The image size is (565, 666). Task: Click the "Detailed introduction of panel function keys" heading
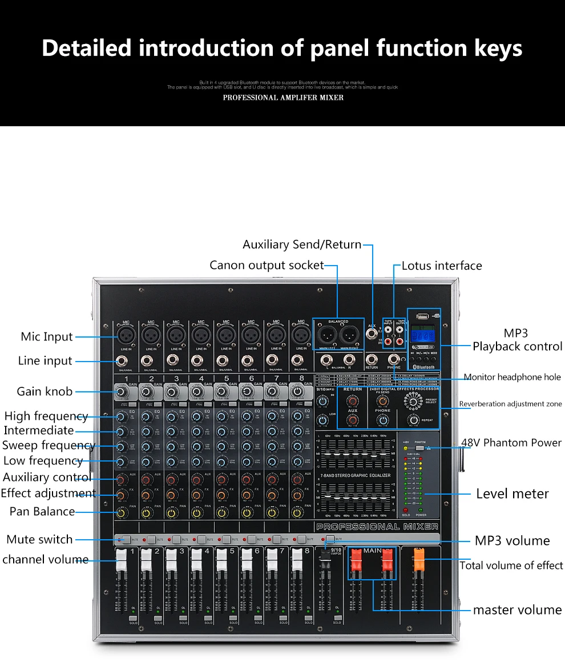(x=282, y=48)
